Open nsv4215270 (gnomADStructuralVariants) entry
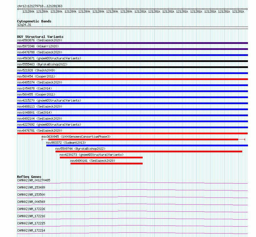256x237 pixels. tap(49, 100)
